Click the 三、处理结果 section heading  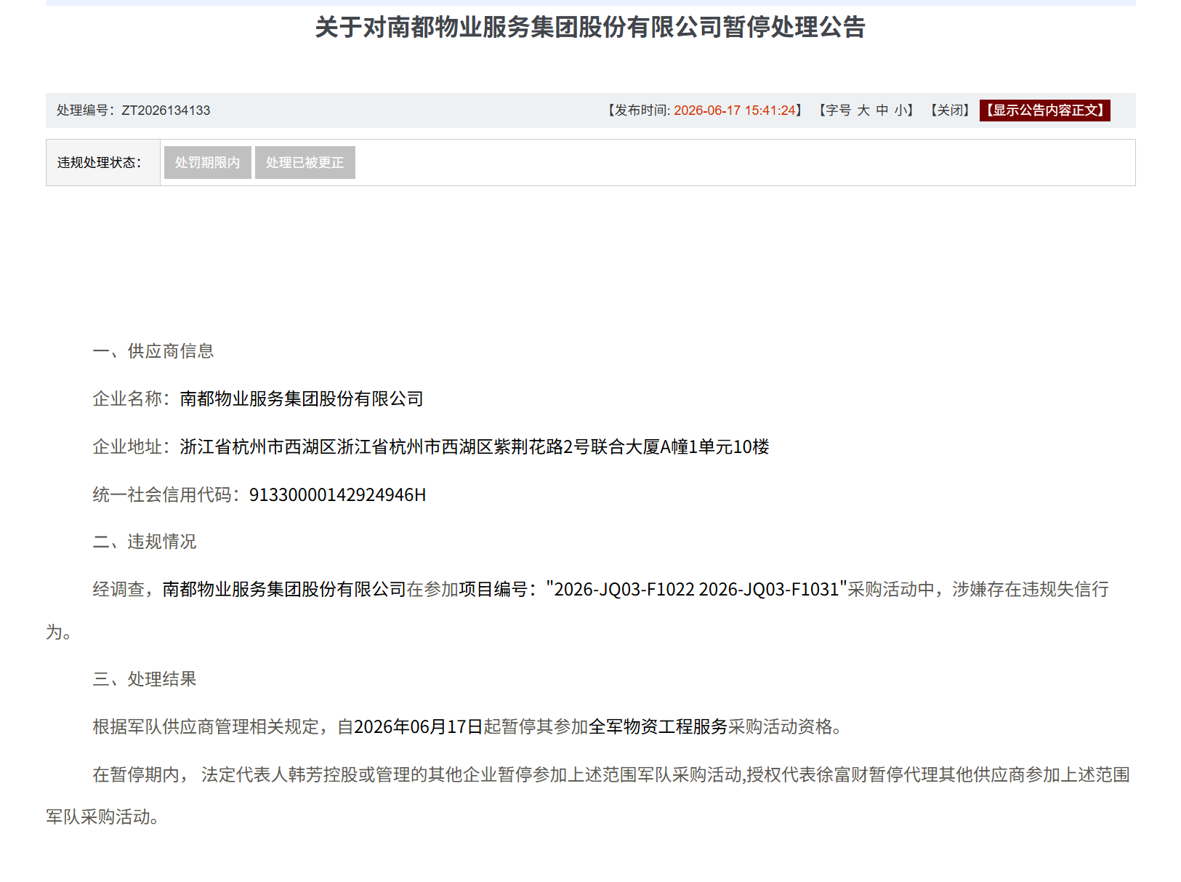pyautogui.click(x=145, y=679)
